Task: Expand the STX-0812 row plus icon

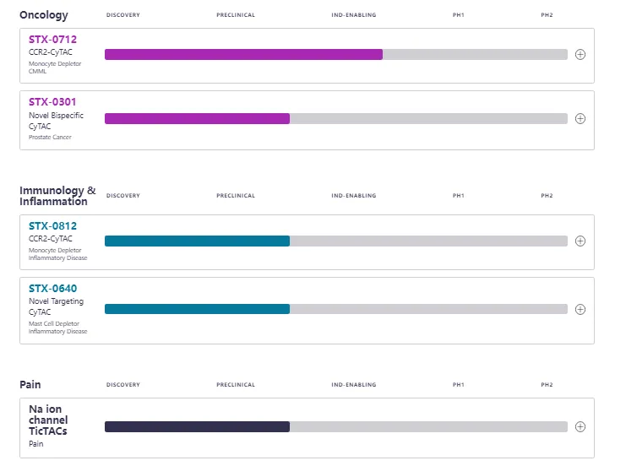Action: [580, 241]
